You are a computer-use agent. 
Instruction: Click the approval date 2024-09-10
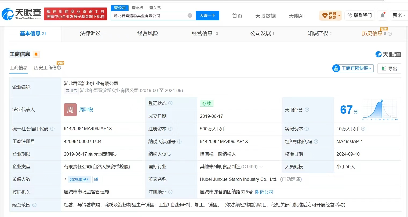point(348,154)
